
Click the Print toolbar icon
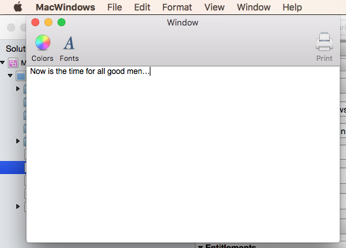coord(324,47)
